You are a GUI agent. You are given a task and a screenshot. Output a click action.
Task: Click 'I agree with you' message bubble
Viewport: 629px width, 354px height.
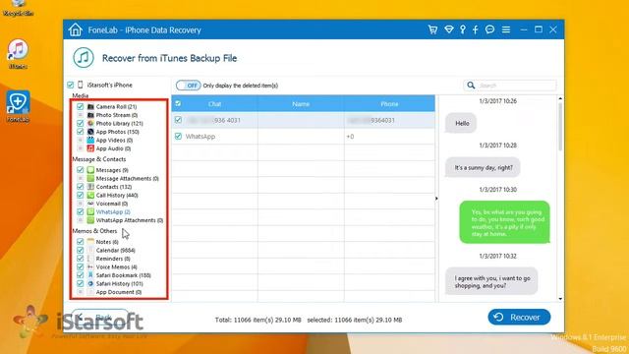point(491,281)
